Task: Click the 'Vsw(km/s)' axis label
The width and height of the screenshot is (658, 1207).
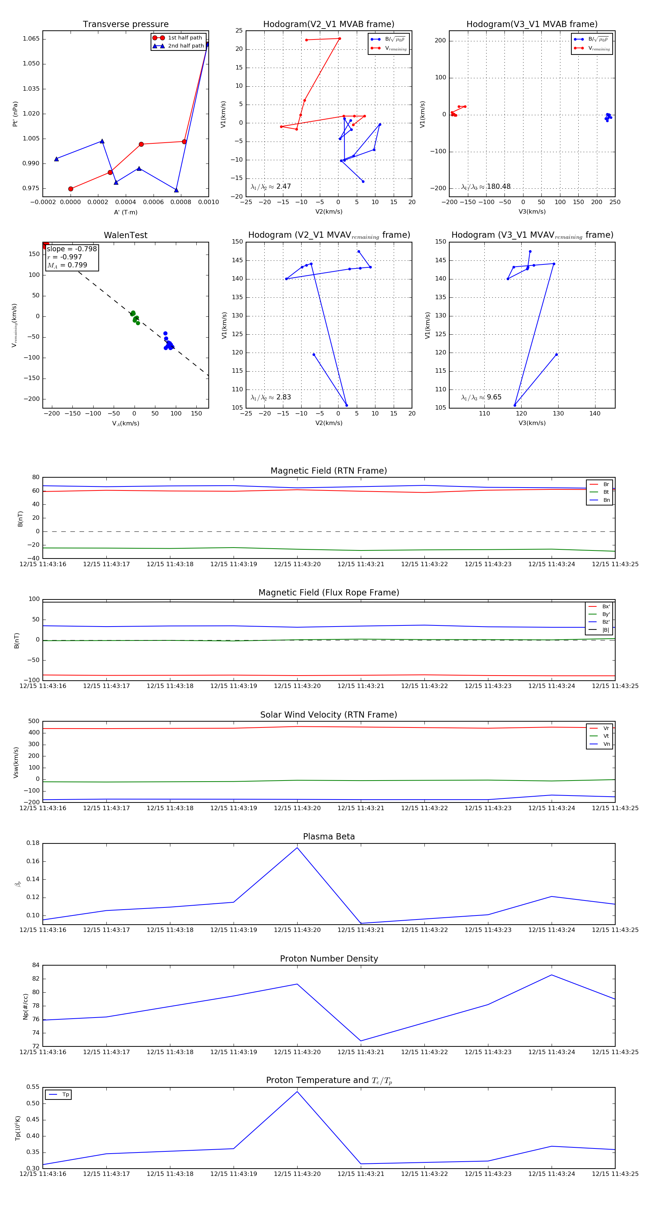Action: 16,762
